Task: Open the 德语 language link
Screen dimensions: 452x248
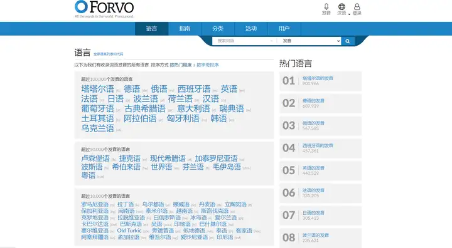Action: click(x=132, y=89)
